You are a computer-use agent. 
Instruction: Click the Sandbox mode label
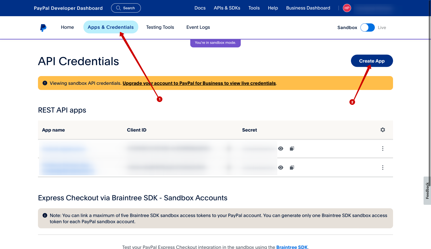click(x=347, y=27)
